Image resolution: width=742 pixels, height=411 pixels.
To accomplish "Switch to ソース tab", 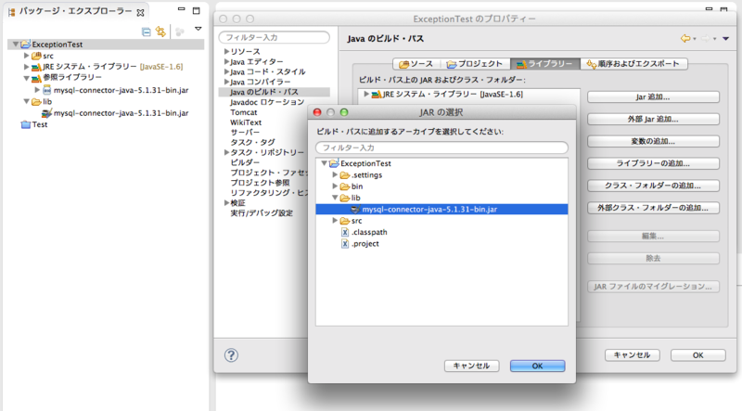I will pos(416,63).
